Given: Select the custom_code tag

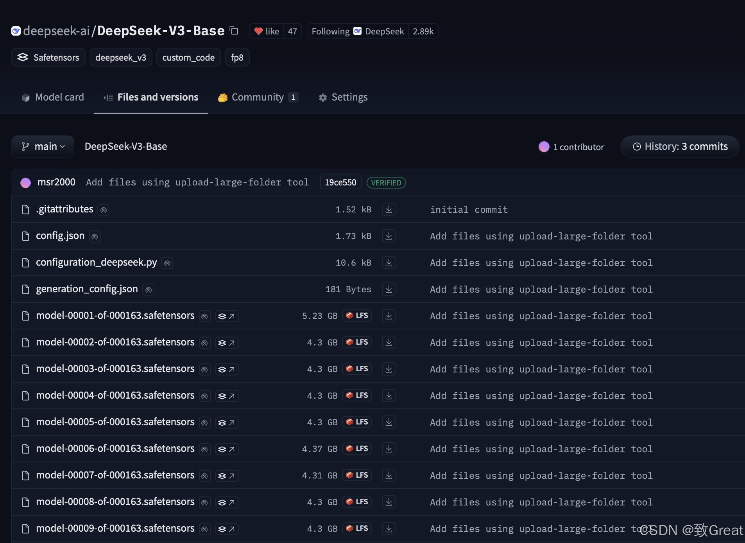Looking at the screenshot, I should coord(188,58).
